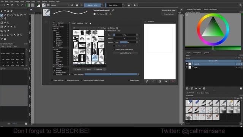Move layer up arrow in Layers
This screenshot has width=243, height=137.
click(x=200, y=88)
